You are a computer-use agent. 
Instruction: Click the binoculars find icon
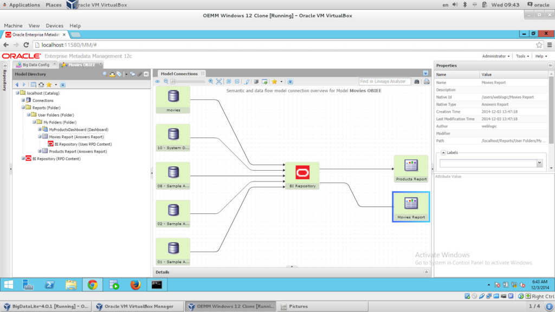417,81
